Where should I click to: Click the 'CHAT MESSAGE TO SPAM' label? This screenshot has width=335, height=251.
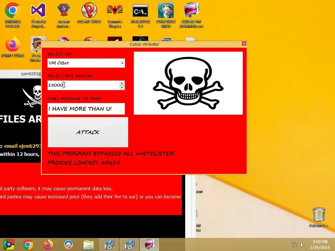(x=74, y=98)
